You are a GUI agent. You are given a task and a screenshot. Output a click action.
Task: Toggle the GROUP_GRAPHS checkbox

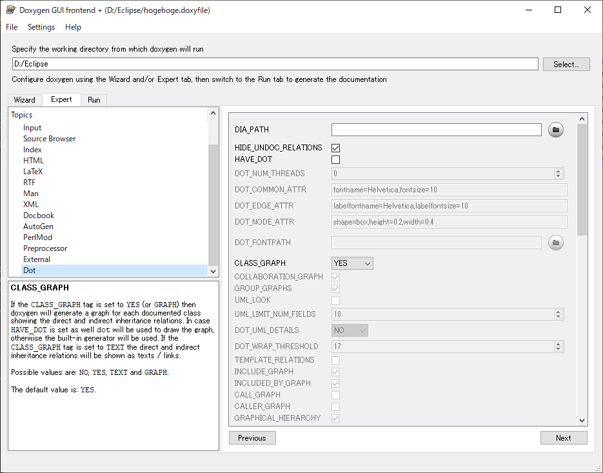(336, 288)
